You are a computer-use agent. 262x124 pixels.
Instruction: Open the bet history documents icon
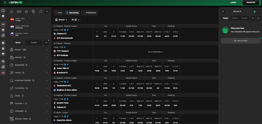point(34,12)
